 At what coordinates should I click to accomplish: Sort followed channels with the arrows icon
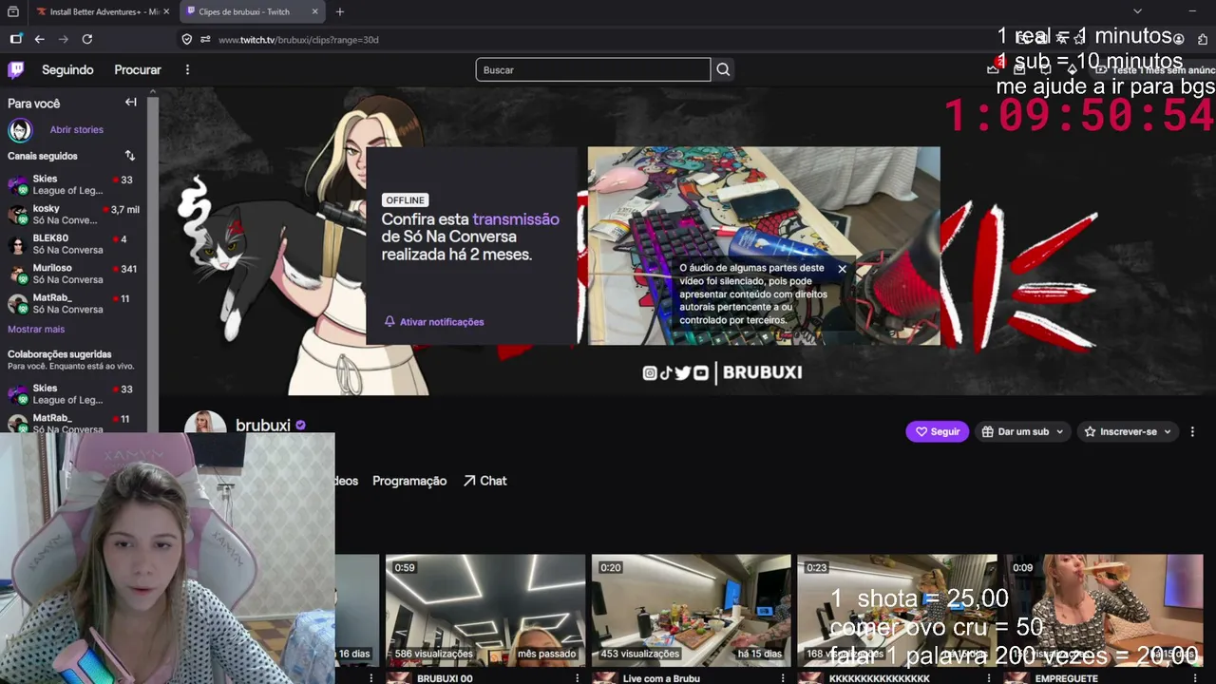point(130,156)
